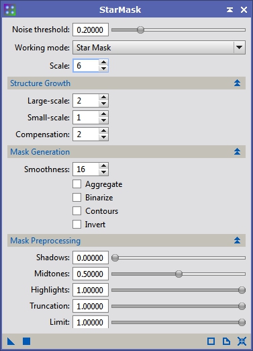Toggle the Aggregate checkbox
This screenshot has width=253, height=351.
77,184
